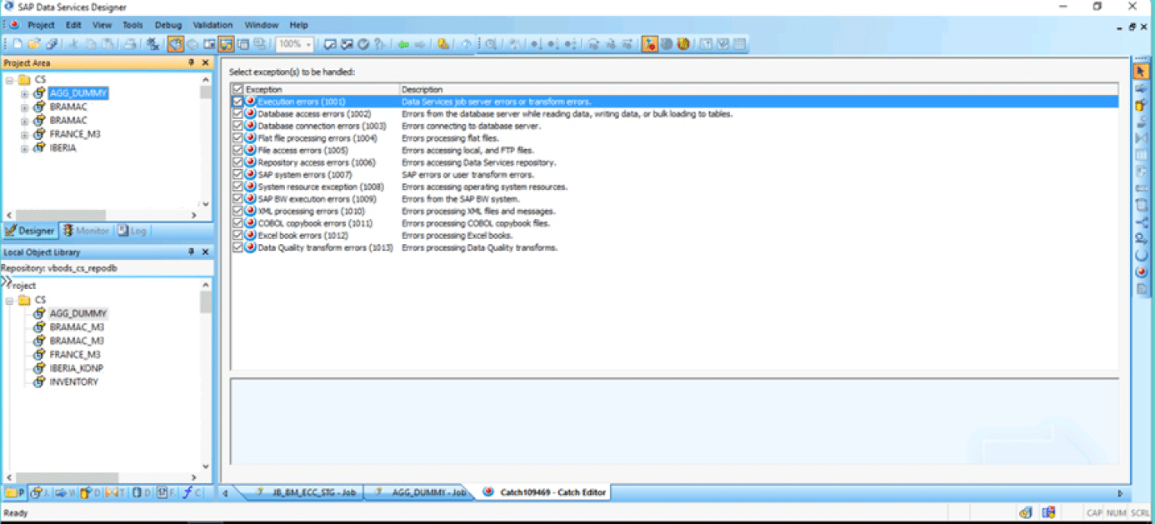The width and height of the screenshot is (1155, 524).
Task: Switch to the Monitor tab
Action: 86,231
